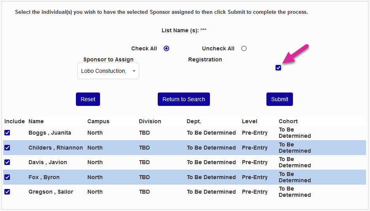Click the Level column header
This screenshot has width=370, height=211.
tap(249, 121)
